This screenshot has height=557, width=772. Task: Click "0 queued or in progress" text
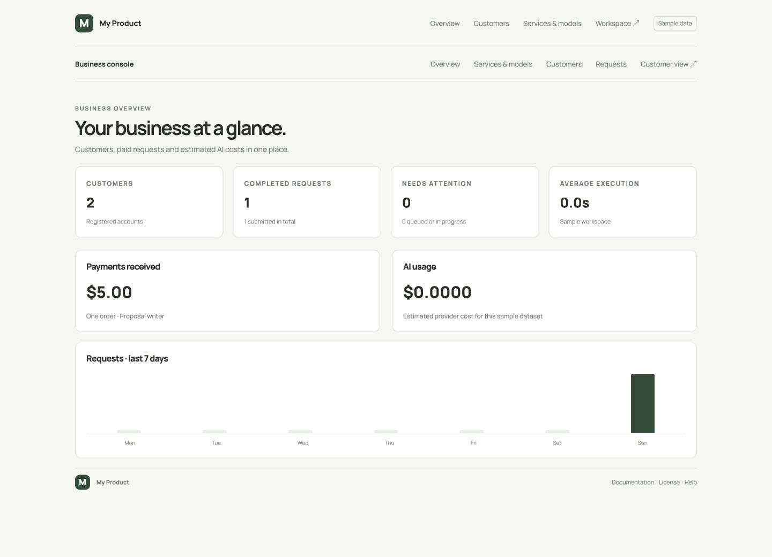(434, 222)
